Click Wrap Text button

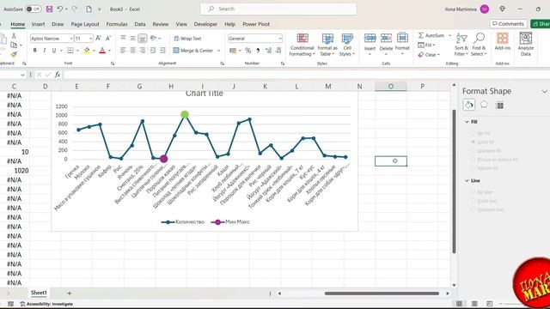click(x=187, y=38)
